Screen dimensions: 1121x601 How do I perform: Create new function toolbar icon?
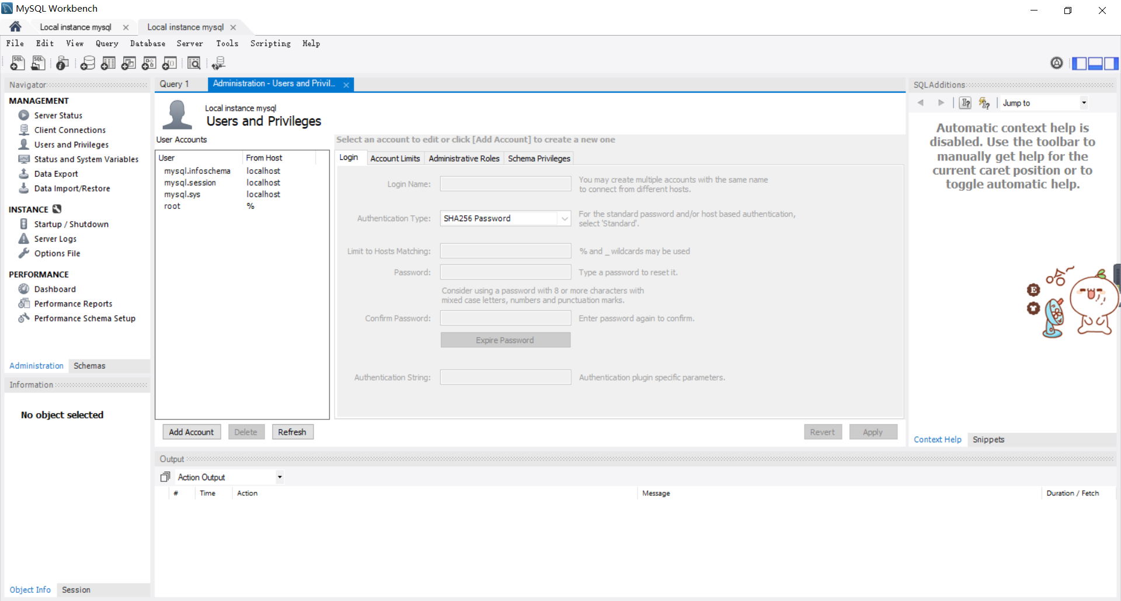click(x=169, y=63)
